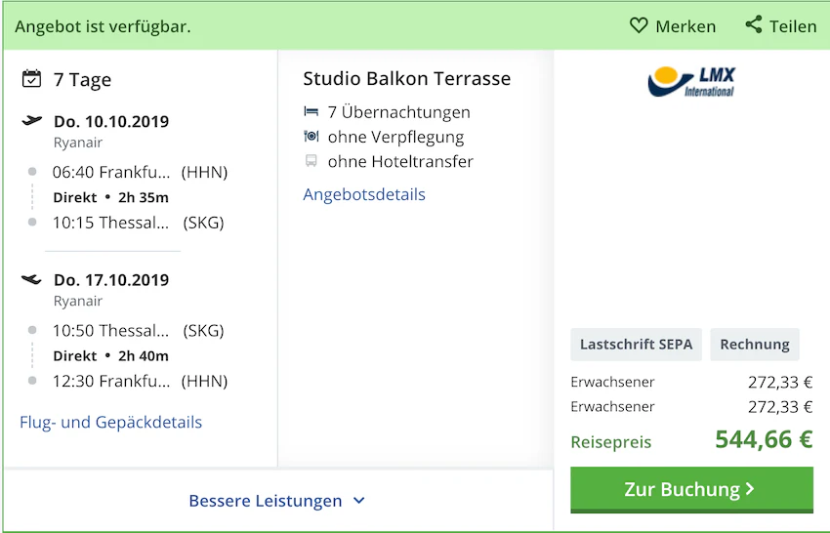This screenshot has height=533, width=830.
Task: Click the Teilen label to share offer
Action: pyautogui.click(x=793, y=26)
